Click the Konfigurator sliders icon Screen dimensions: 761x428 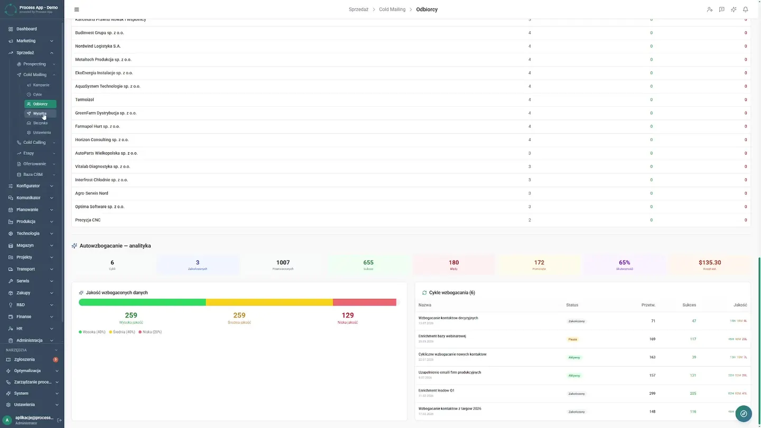tap(11, 186)
